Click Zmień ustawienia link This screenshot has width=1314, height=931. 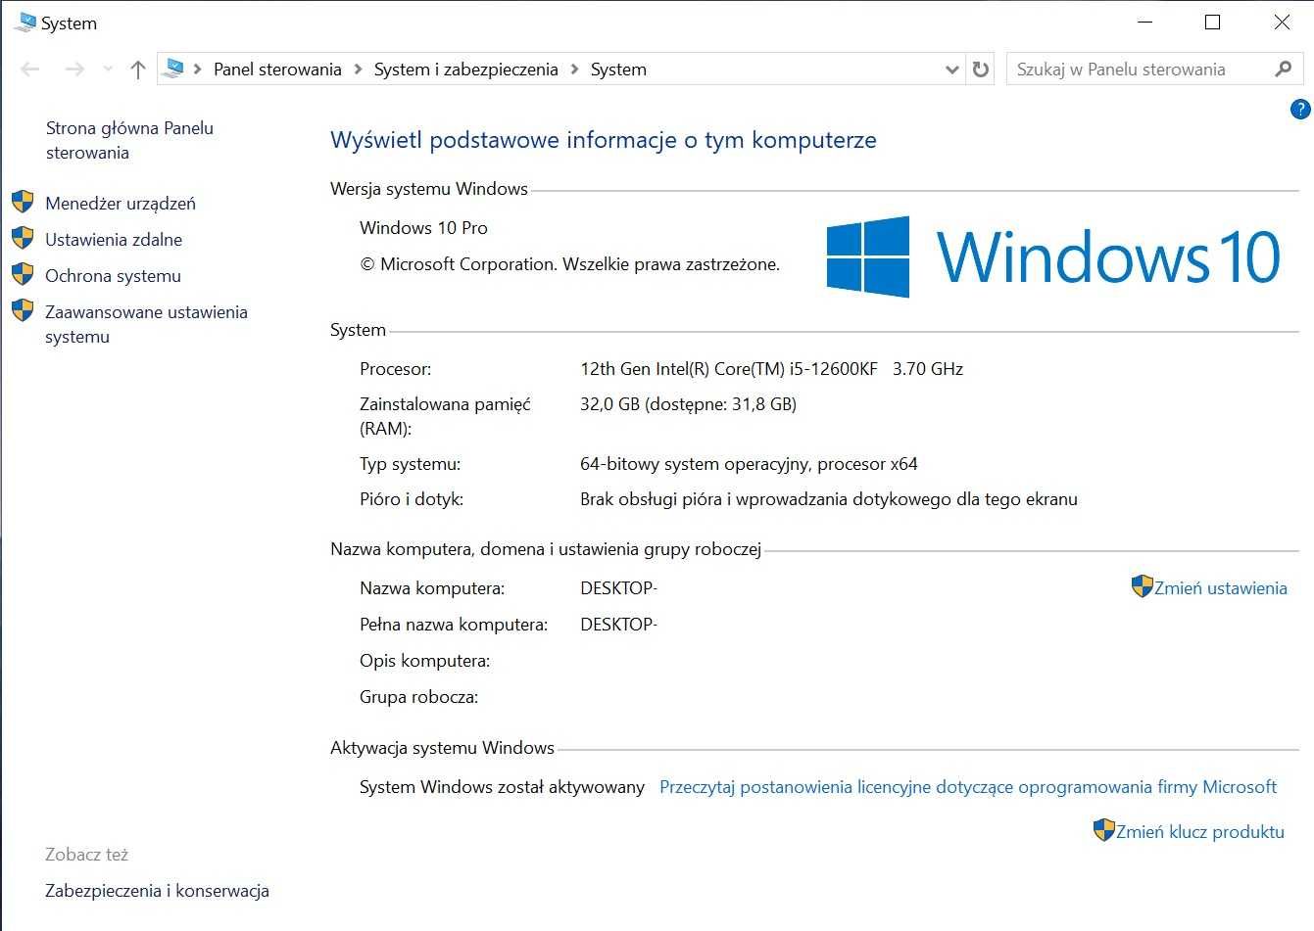click(x=1220, y=588)
